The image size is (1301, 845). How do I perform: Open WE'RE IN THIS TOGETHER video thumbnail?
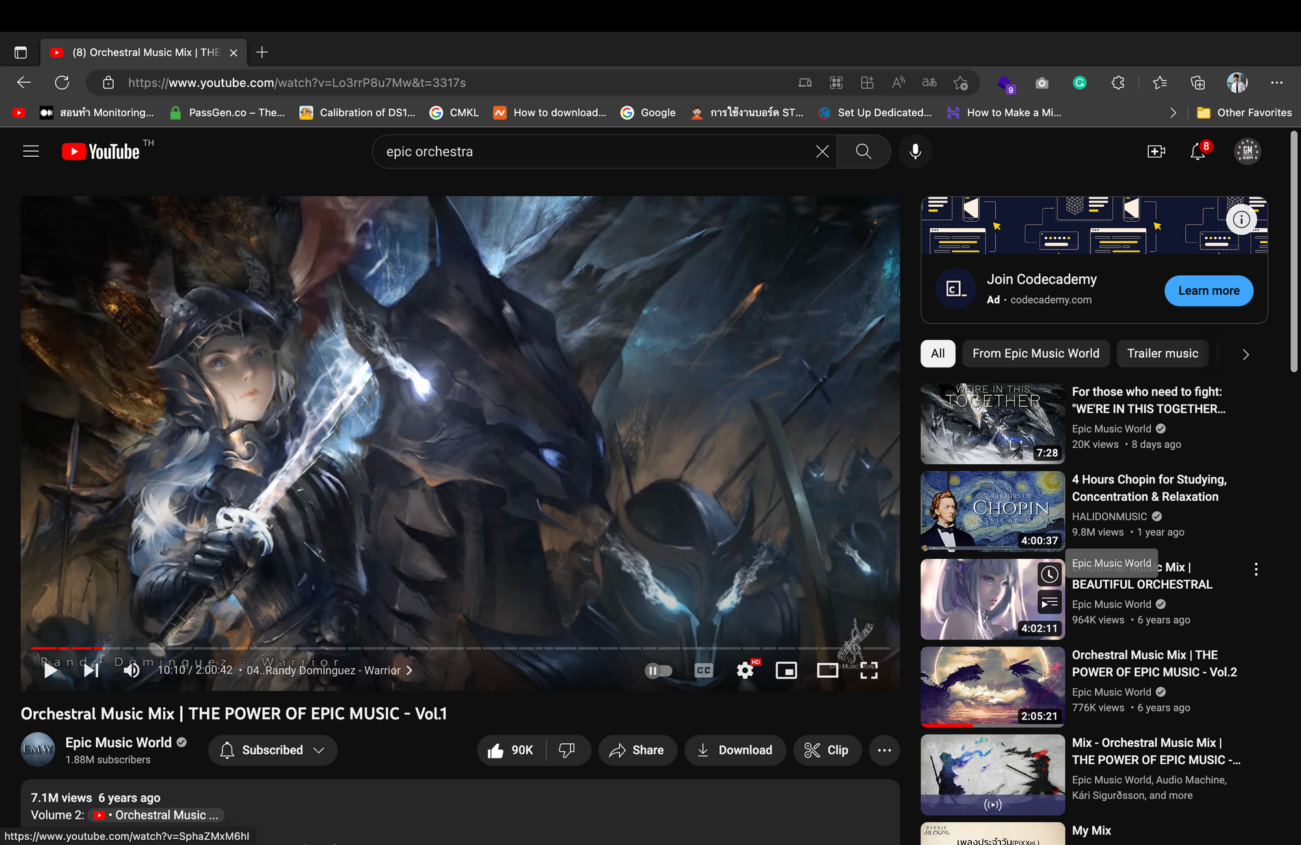tap(993, 423)
